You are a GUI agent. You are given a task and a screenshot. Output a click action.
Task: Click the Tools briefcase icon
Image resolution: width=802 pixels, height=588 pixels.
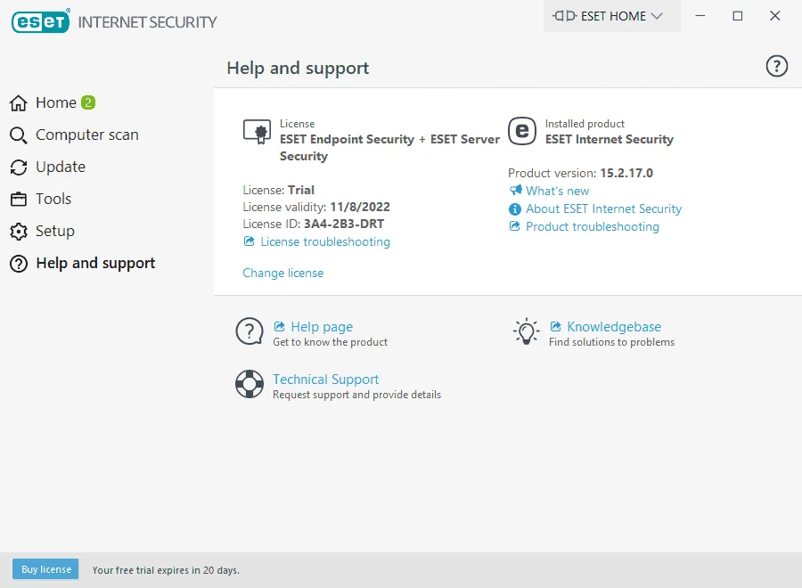(19, 199)
